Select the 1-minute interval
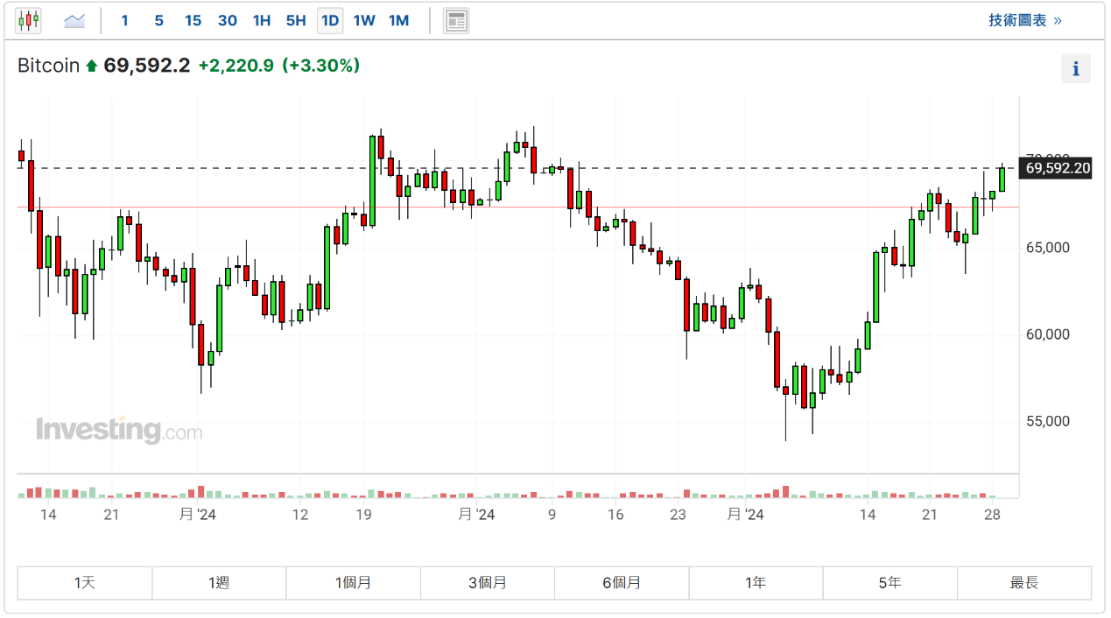The image size is (1111, 618). pos(124,20)
